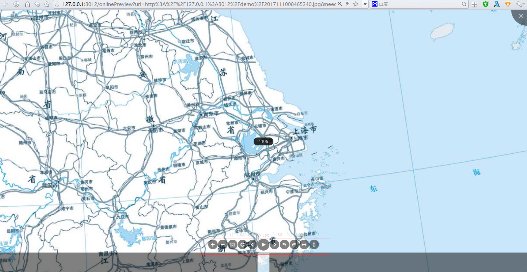Click the site security shield icon
Image resolution: width=527 pixels, height=272 pixels.
click(57, 4)
